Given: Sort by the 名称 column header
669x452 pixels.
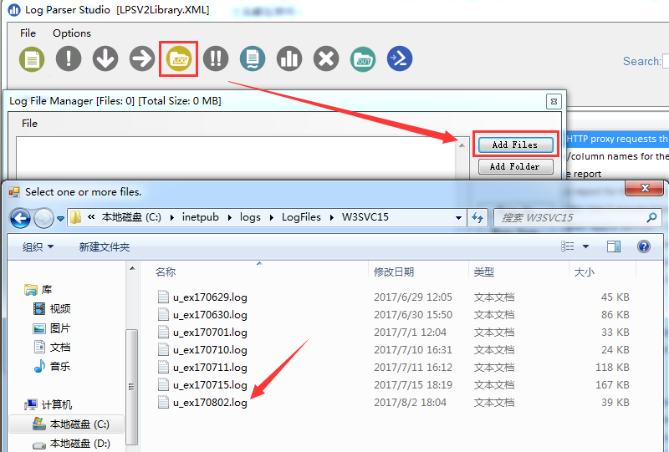Looking at the screenshot, I should 255,272.
